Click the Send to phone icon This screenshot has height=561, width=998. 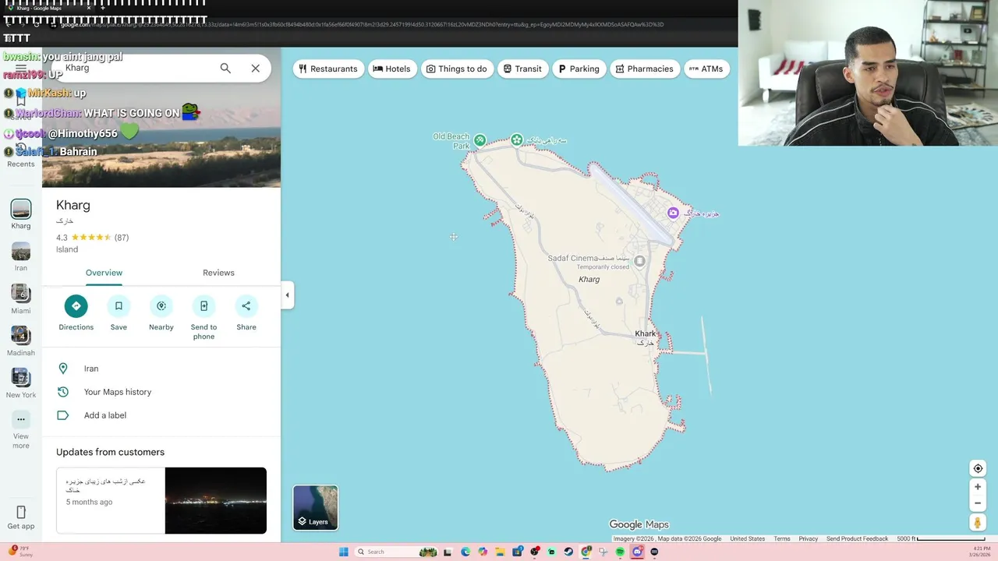(x=203, y=306)
